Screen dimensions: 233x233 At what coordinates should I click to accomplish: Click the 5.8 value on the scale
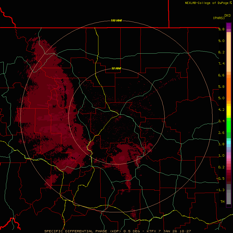(x=221, y=87)
